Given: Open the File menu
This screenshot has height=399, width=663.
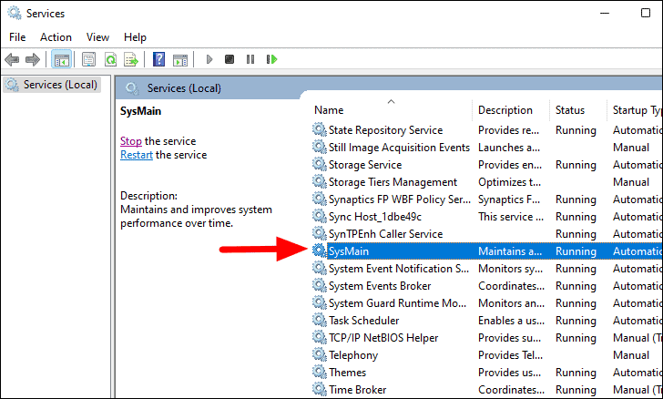Looking at the screenshot, I should pos(17,37).
